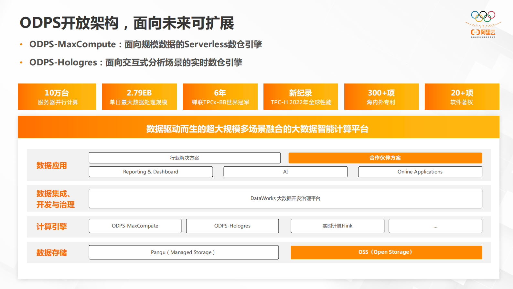Select the Online Applications box

tap(420, 172)
